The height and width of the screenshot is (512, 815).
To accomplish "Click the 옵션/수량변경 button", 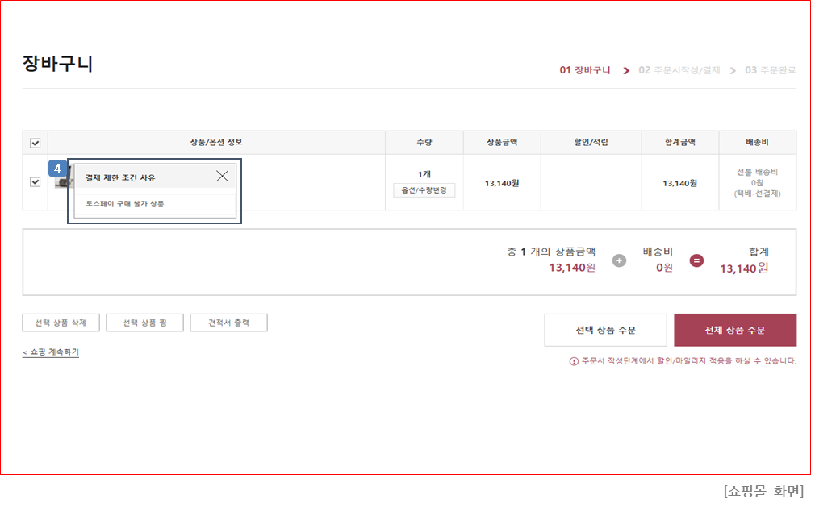I will click(x=424, y=190).
